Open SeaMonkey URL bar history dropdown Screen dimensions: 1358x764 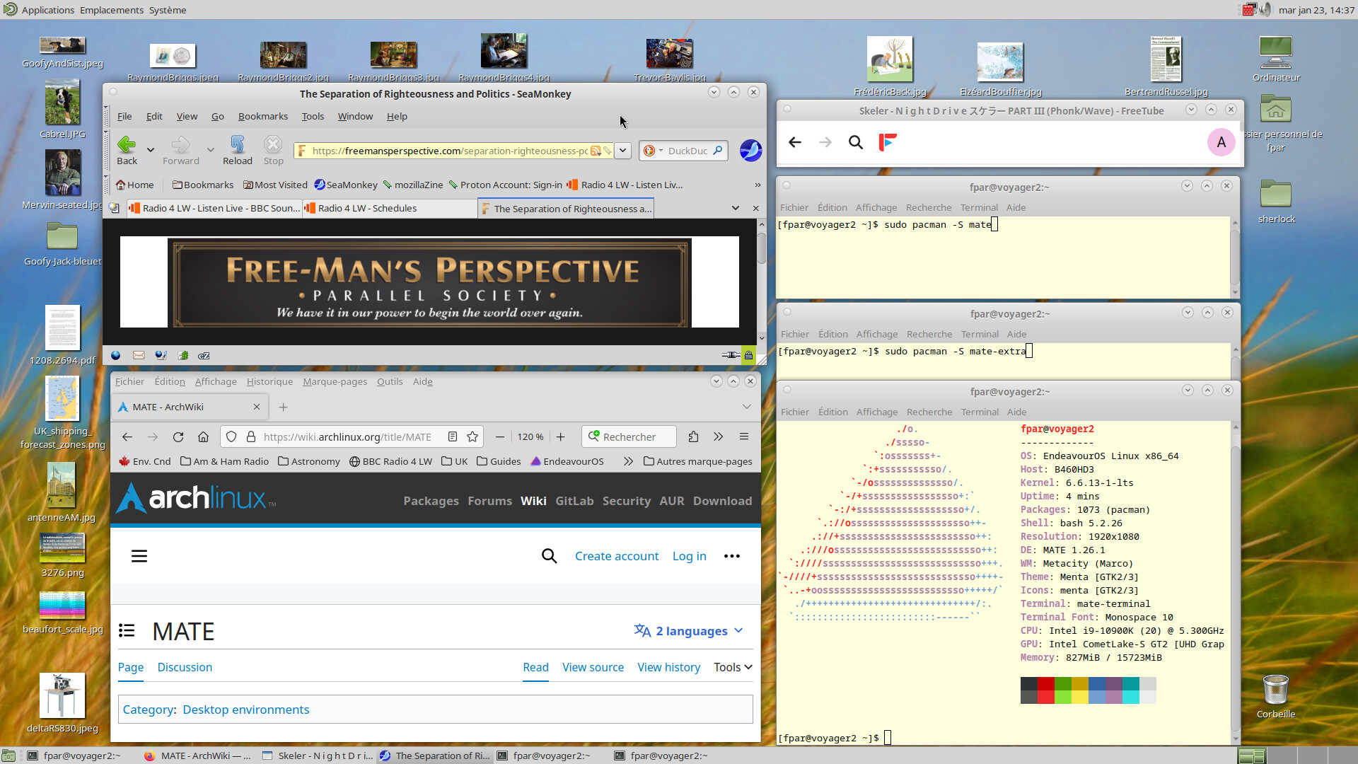click(622, 150)
